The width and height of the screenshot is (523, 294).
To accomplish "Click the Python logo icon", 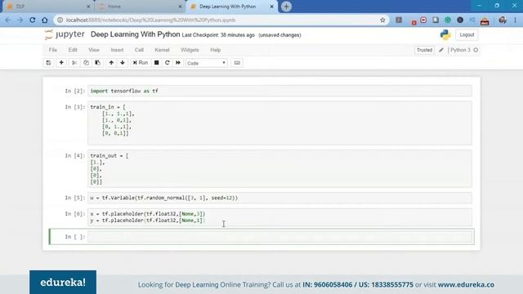I will [x=445, y=34].
